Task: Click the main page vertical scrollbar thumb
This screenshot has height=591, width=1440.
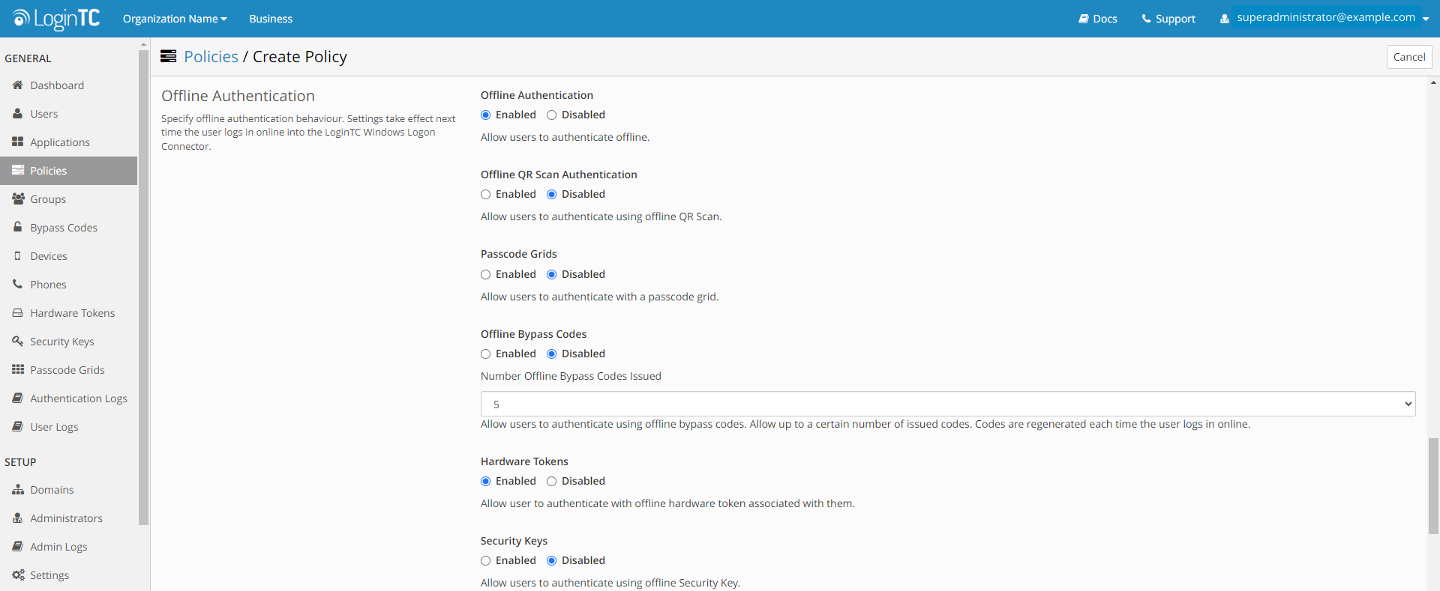Action: pyautogui.click(x=1433, y=485)
